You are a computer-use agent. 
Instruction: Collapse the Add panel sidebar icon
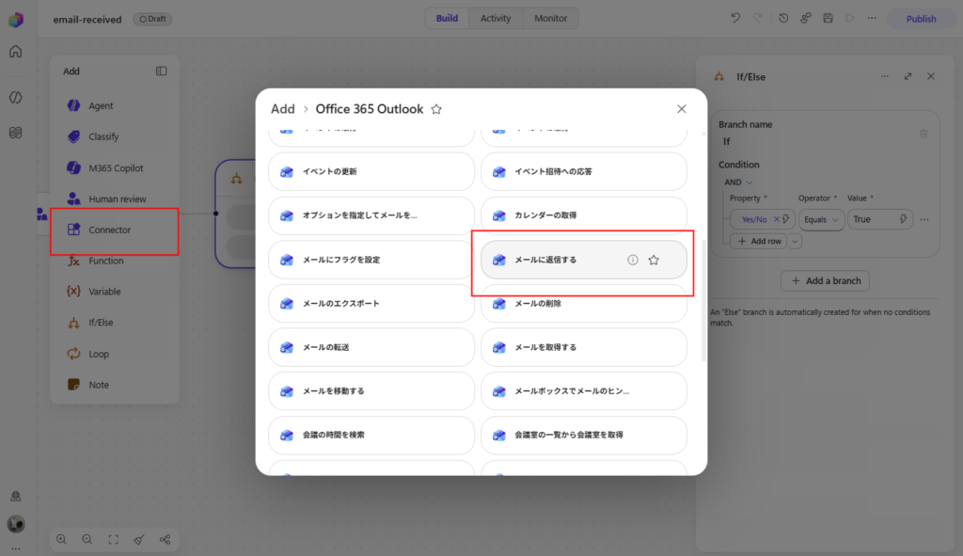(161, 71)
